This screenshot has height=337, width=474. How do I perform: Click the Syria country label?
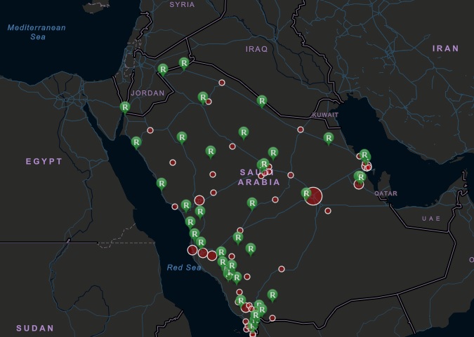tap(182, 4)
